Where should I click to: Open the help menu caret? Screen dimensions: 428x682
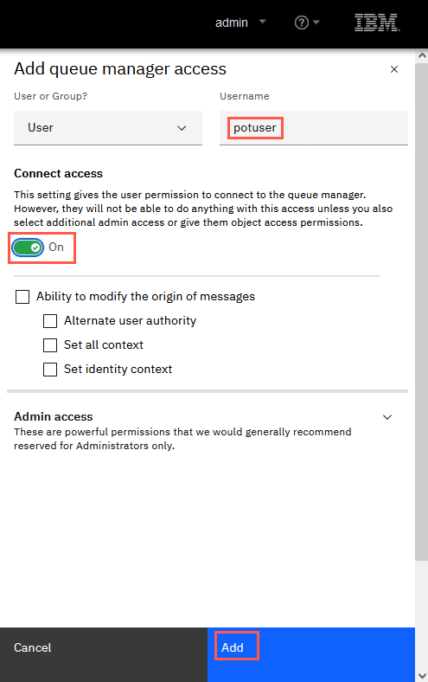pyautogui.click(x=316, y=23)
